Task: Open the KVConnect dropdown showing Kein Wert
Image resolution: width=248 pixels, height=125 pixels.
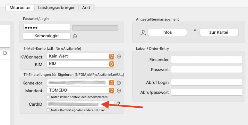Action: coord(81,56)
